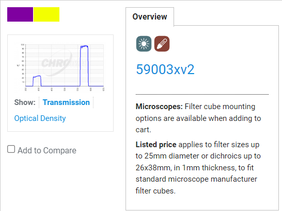Select the purple color swatch
The height and width of the screenshot is (211, 282).
[x=20, y=14]
